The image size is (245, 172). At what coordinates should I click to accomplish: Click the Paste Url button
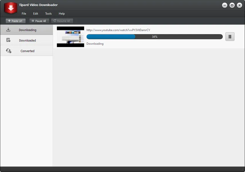(x=15, y=21)
